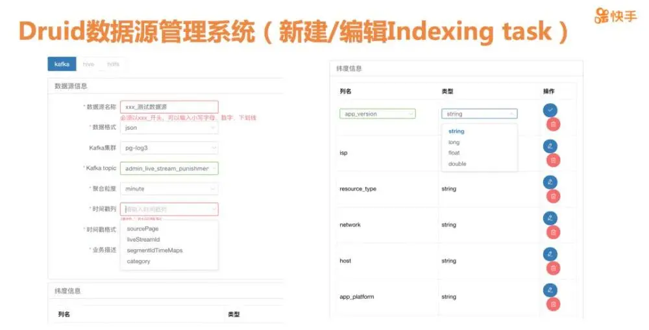This screenshot has height=330, width=649.
Task: Edit the host row
Action: (x=550, y=254)
